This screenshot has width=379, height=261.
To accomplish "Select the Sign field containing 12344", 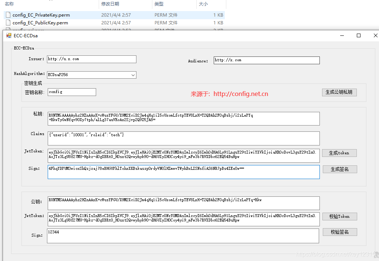I will 183,236.
